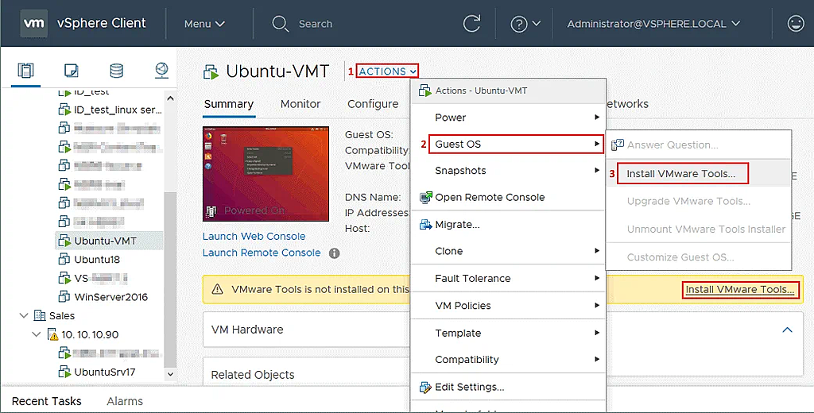Viewport: 814px width, 413px height.
Task: Switch to VMs and Templates view icon
Action: tap(71, 71)
